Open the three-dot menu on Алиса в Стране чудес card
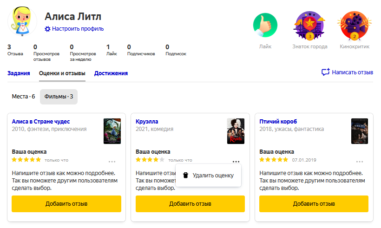The height and width of the screenshot is (228, 381). pos(112,162)
